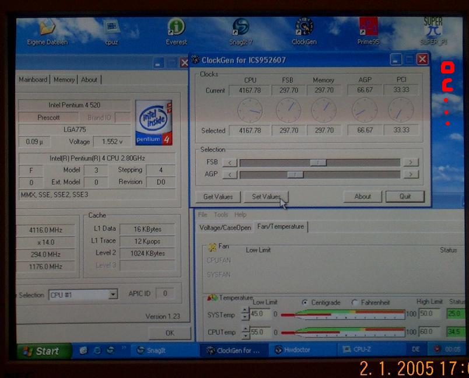Open the Mainboard tab in CPU-Z
The height and width of the screenshot is (378, 469).
[x=33, y=79]
